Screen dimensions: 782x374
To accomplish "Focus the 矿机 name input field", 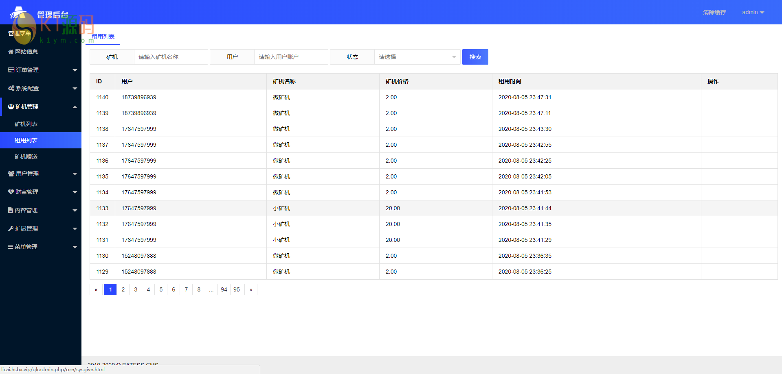I will pos(171,57).
